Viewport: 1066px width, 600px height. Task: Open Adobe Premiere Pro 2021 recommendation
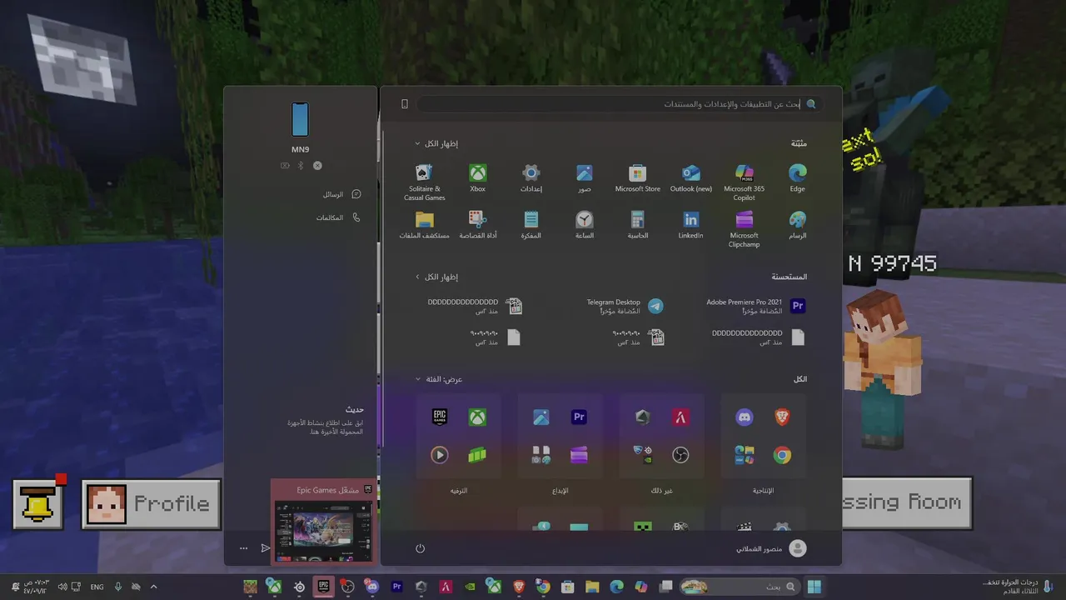click(756, 306)
